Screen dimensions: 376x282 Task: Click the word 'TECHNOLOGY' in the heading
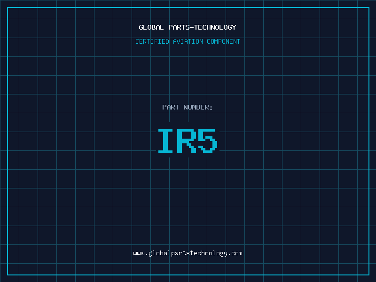(x=215, y=27)
